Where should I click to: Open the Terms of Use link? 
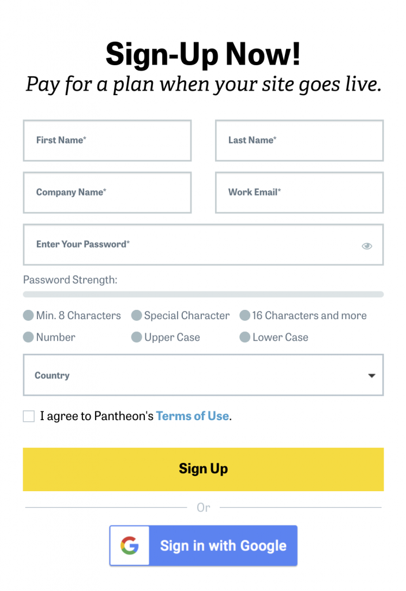[x=192, y=416]
